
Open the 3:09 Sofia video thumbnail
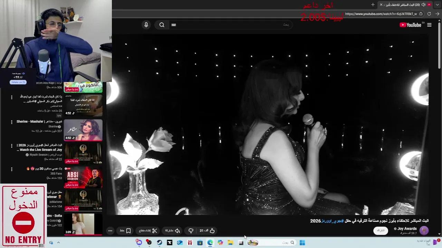pyautogui.click(x=83, y=224)
